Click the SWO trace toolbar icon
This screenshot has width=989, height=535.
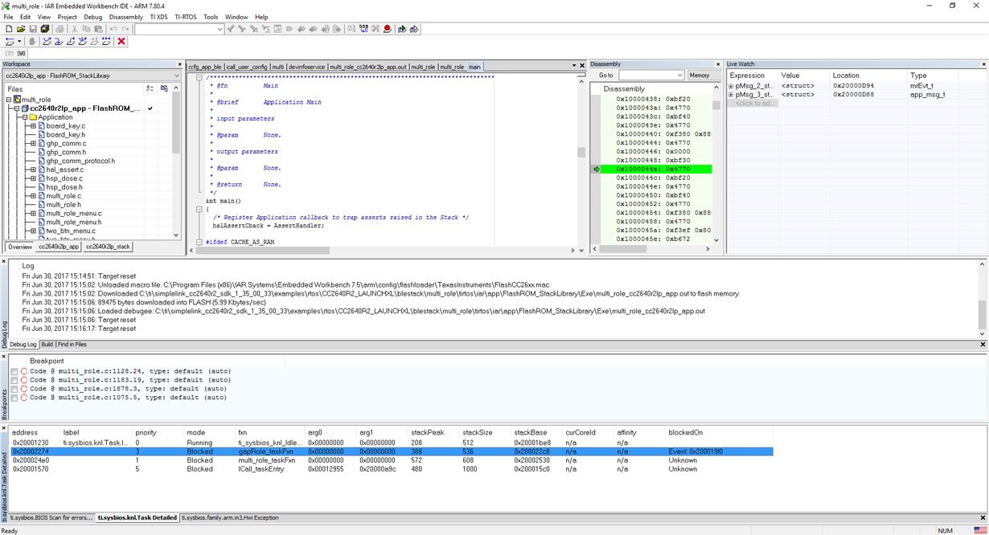[x=22, y=53]
